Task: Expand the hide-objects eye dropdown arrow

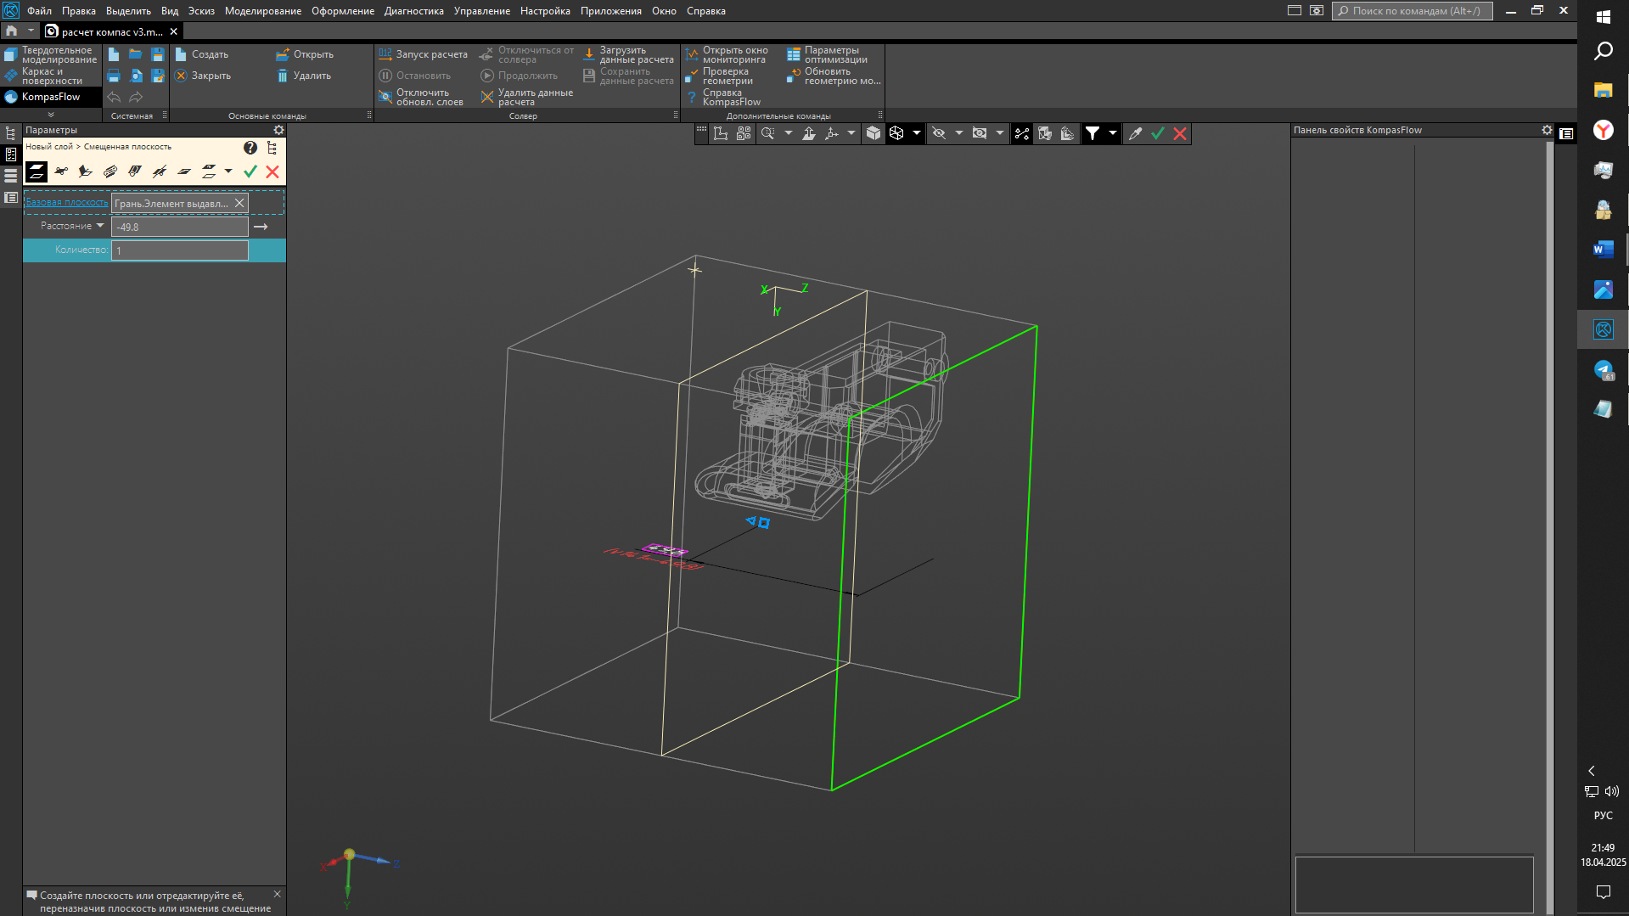Action: click(958, 133)
